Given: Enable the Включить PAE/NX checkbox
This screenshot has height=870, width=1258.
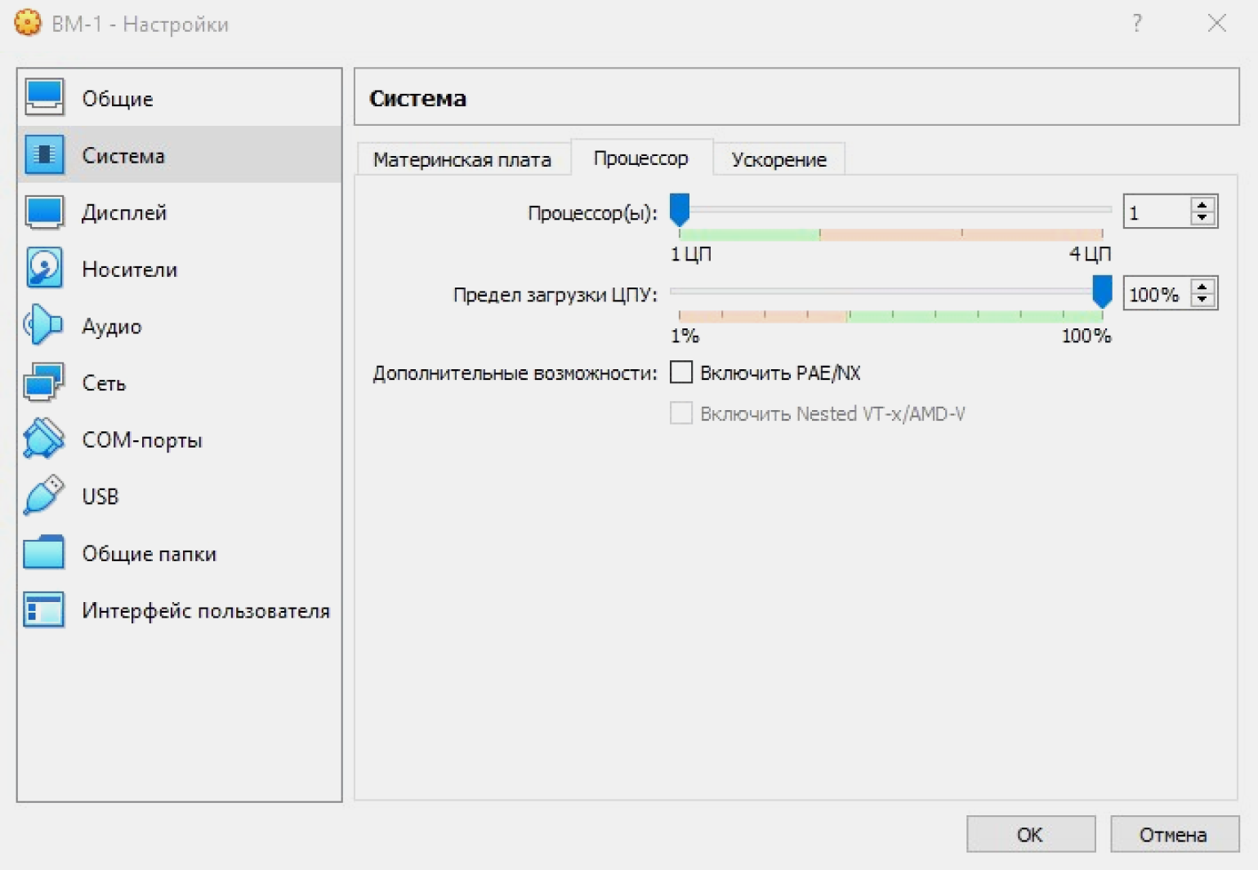Looking at the screenshot, I should click(681, 373).
